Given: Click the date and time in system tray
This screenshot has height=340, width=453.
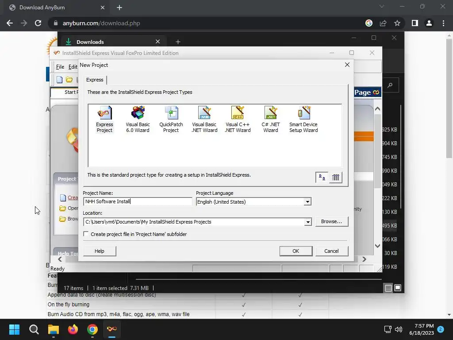Looking at the screenshot, I should click(x=422, y=329).
